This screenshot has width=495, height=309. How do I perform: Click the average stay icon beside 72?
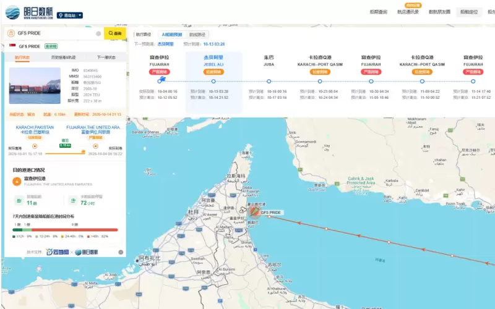click(73, 200)
